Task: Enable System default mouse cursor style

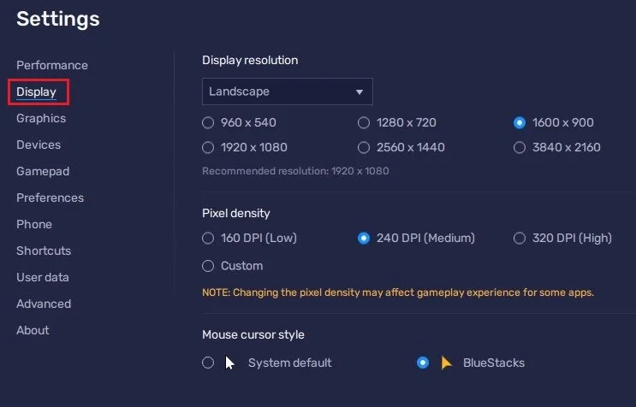Action: click(x=208, y=363)
